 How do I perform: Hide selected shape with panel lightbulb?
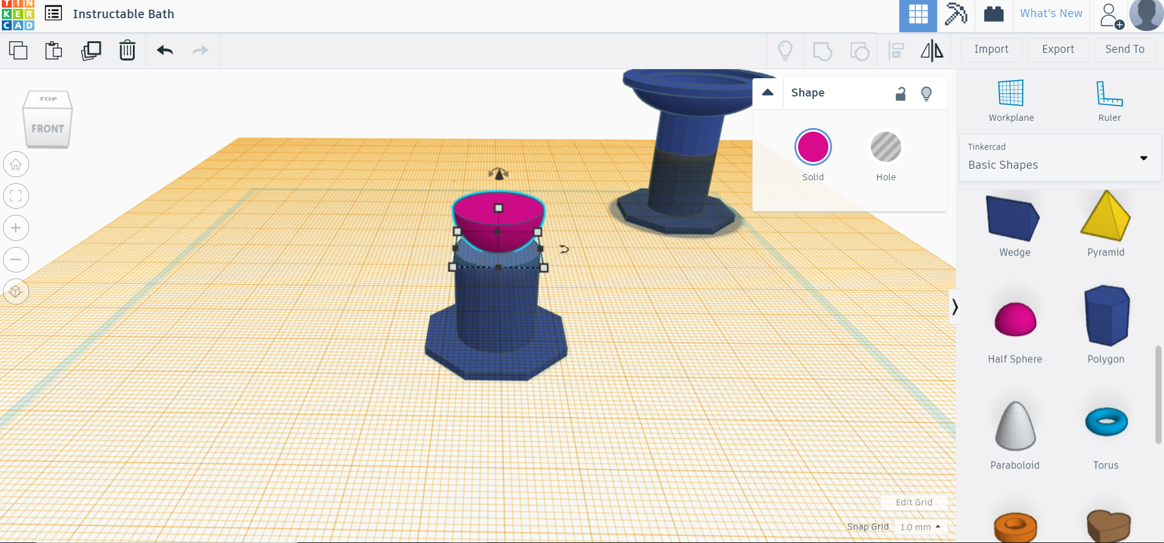(926, 93)
